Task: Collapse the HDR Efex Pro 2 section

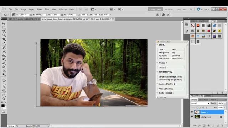Action: pyautogui.click(x=157, y=72)
